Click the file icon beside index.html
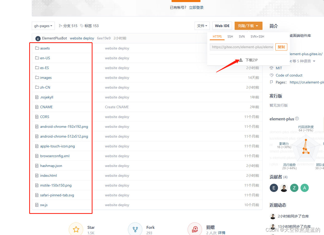Screen dimensions: 324x235 point(37,175)
